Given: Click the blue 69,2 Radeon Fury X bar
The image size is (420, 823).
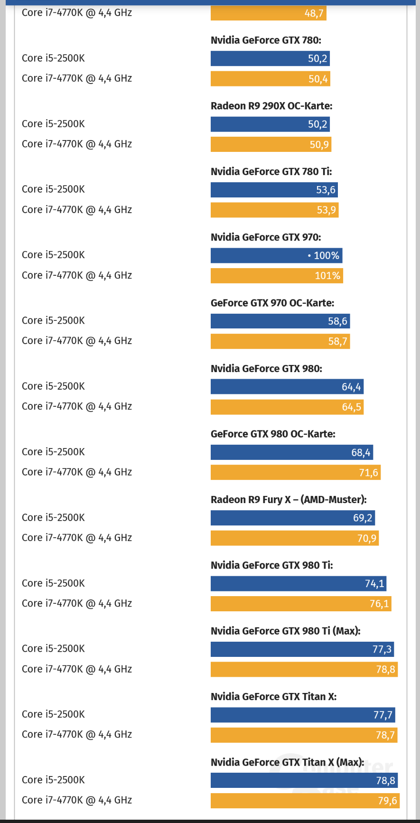Looking at the screenshot, I should (x=292, y=518).
